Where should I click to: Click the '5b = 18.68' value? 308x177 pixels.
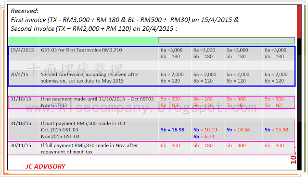[238, 130]
